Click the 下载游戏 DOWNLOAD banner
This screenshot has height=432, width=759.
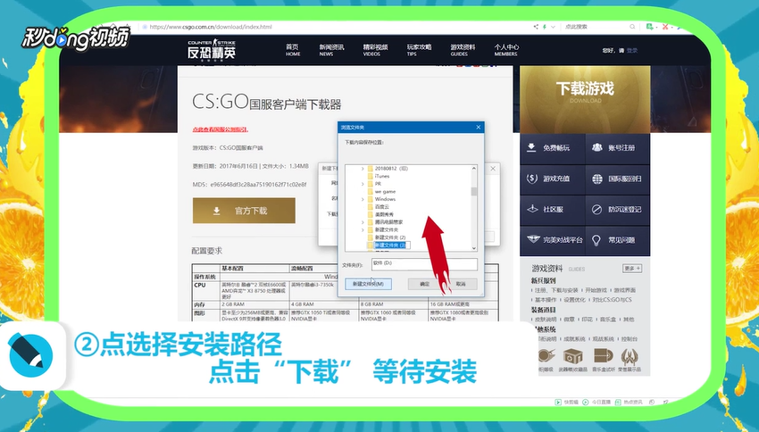pyautogui.click(x=585, y=100)
